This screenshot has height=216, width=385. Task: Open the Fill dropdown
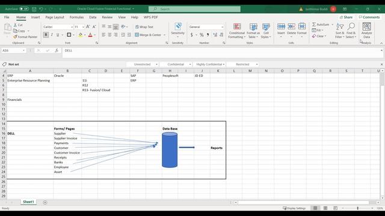318,30
